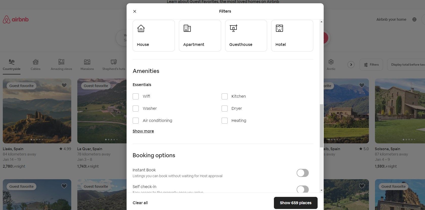The width and height of the screenshot is (425, 210).
Task: Tick the Air conditioning checkbox
Action: tap(136, 121)
